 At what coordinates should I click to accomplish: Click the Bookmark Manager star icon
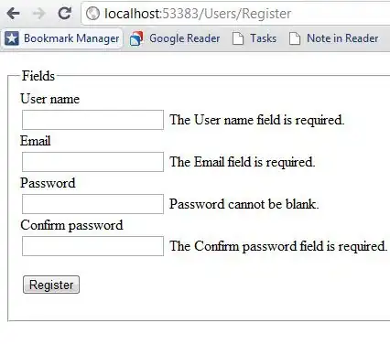pyautogui.click(x=12, y=38)
